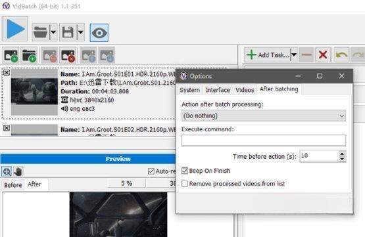Save project with the floppy disk icon
The width and height of the screenshot is (365, 237).
68,32
